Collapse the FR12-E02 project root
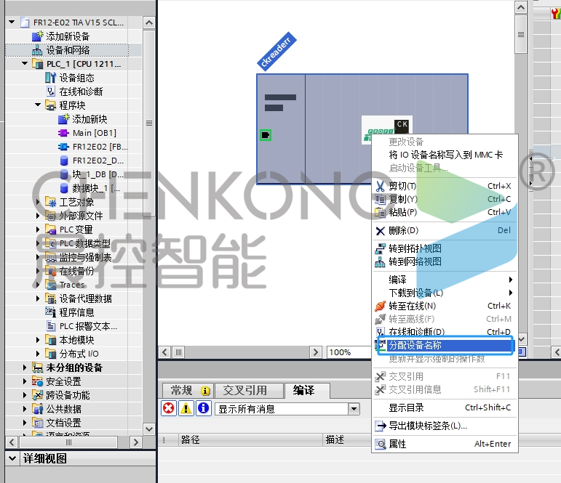The width and height of the screenshot is (561, 483). (x=12, y=22)
